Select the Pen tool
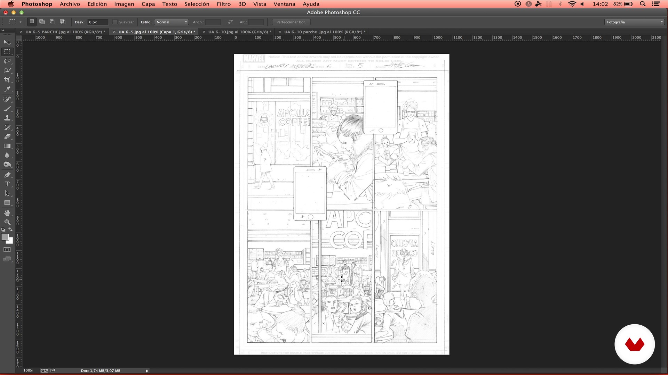The width and height of the screenshot is (668, 375). coord(7,175)
